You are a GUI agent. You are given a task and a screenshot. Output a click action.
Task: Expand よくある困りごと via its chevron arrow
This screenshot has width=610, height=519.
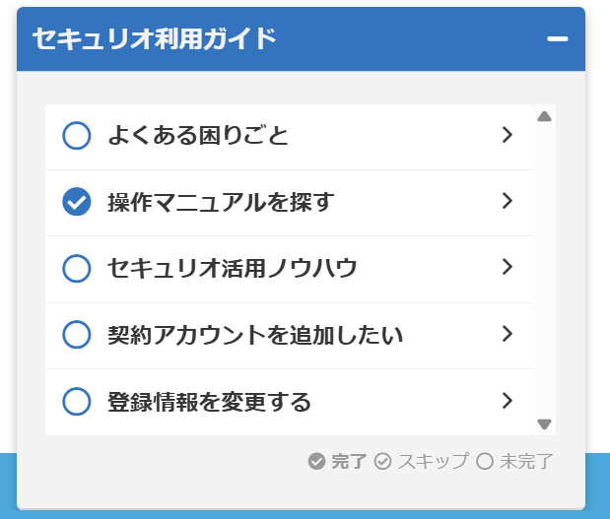click(508, 135)
